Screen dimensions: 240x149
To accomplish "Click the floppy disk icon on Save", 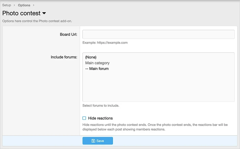I will pyautogui.click(x=93, y=141).
